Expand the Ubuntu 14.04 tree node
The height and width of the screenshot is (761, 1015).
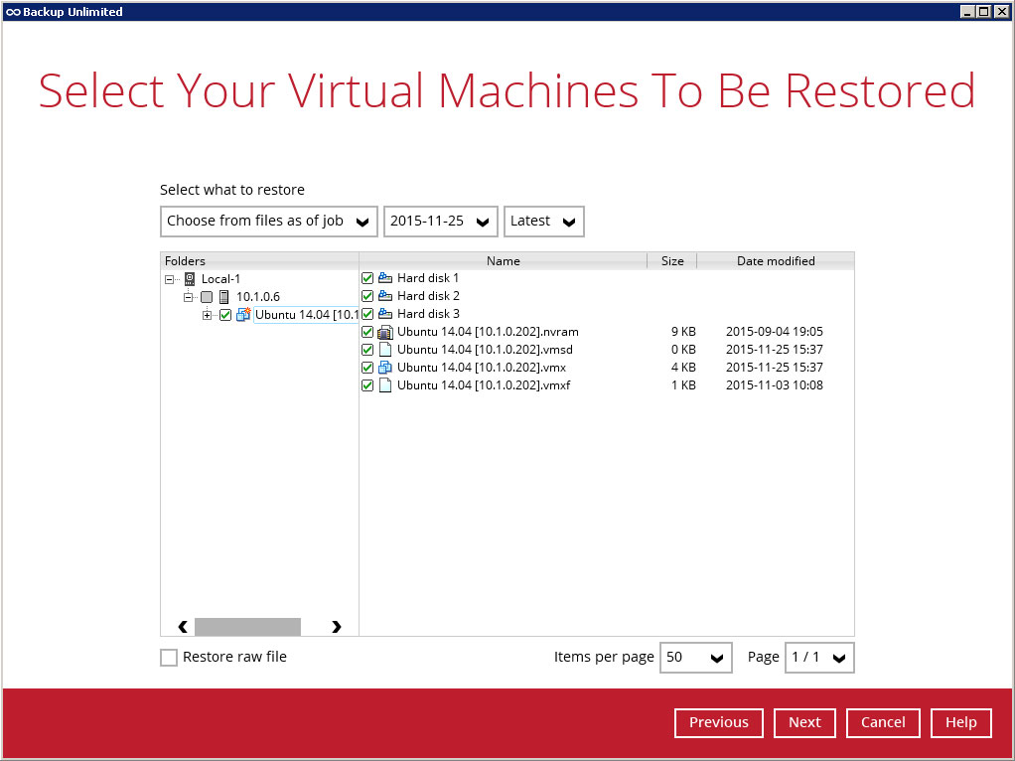point(207,315)
